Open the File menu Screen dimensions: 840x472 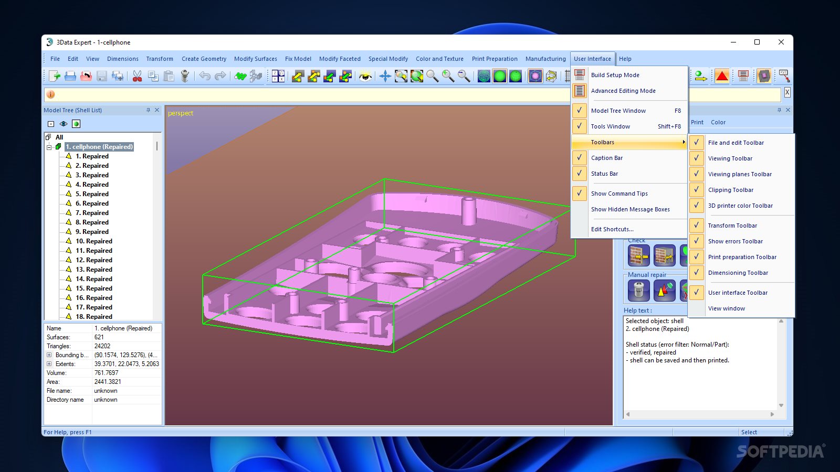click(x=55, y=59)
